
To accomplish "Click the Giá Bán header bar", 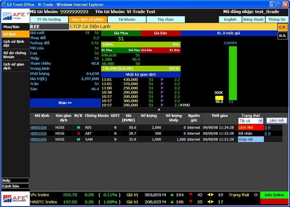I will pos(160,33).
